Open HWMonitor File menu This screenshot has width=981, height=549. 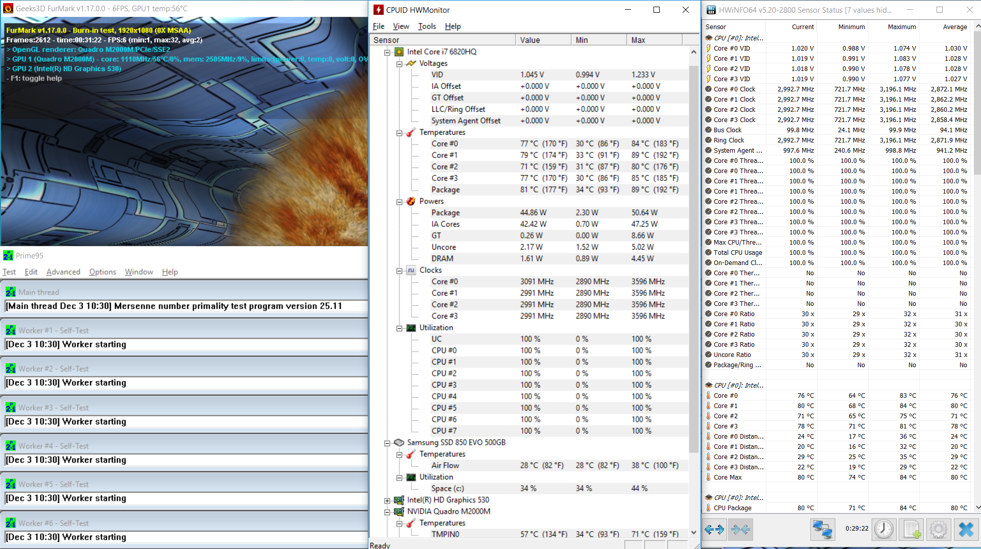pos(379,26)
